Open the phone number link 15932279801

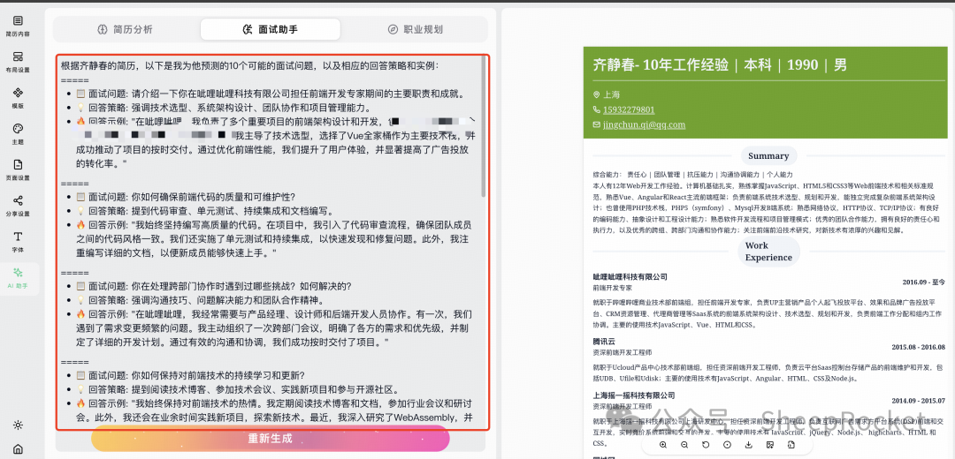[x=629, y=110]
